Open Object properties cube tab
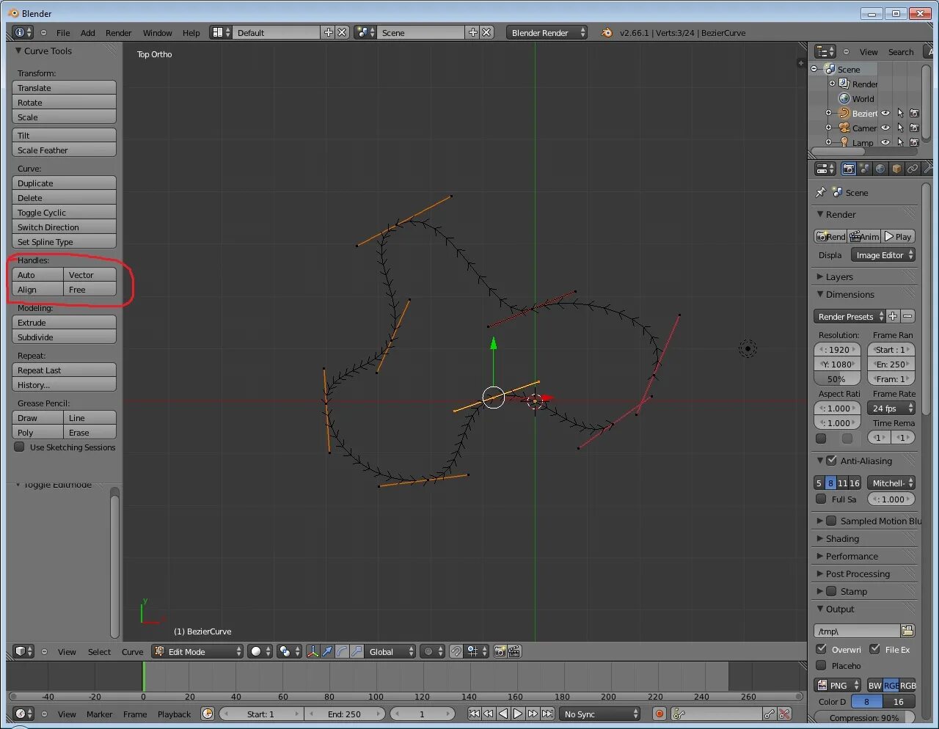Screen dimensions: 939x729 click(x=896, y=168)
